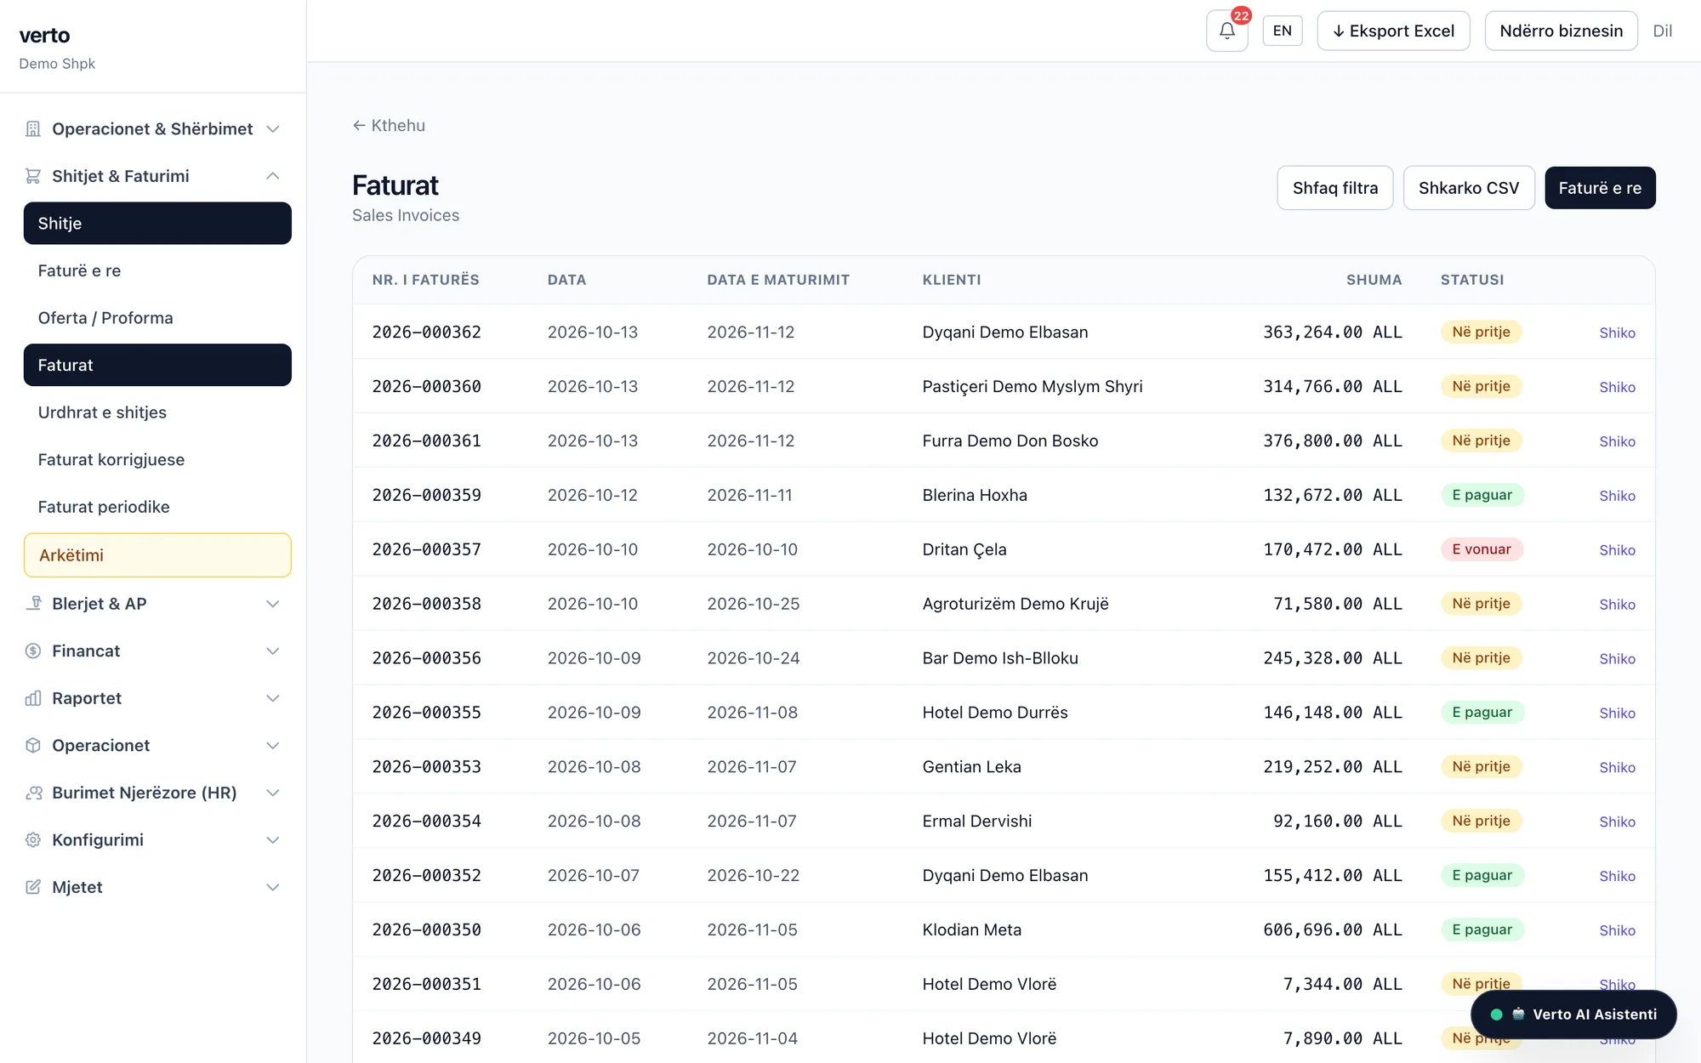Viewport: 1701px width, 1063px height.
Task: Open Oferta / Proforma menu item
Action: (157, 318)
